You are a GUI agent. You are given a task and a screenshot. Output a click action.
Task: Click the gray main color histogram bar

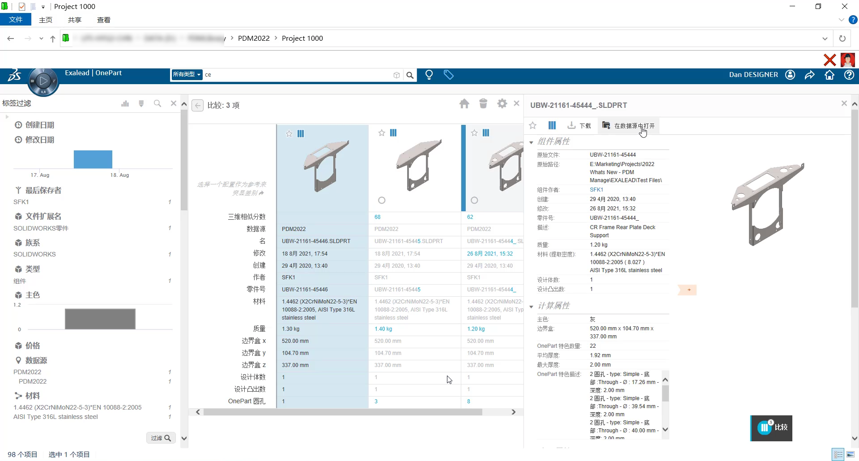click(x=100, y=319)
